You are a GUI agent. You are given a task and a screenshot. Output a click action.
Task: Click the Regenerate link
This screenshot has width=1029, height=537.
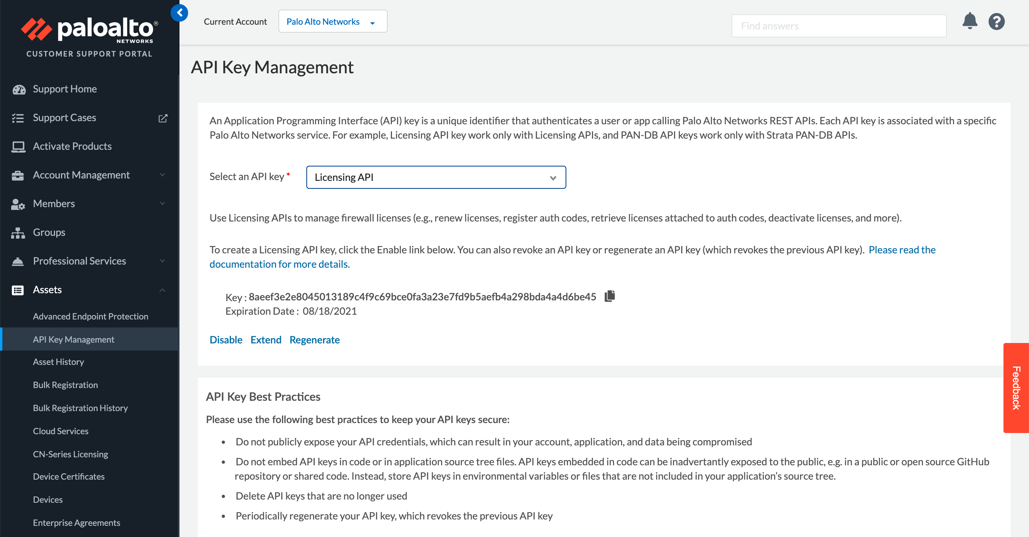click(314, 340)
